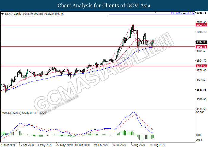Viewport: 208px width, 148px height.
Task: Select the chart shift triangle marker at top
Action: (156, 12)
